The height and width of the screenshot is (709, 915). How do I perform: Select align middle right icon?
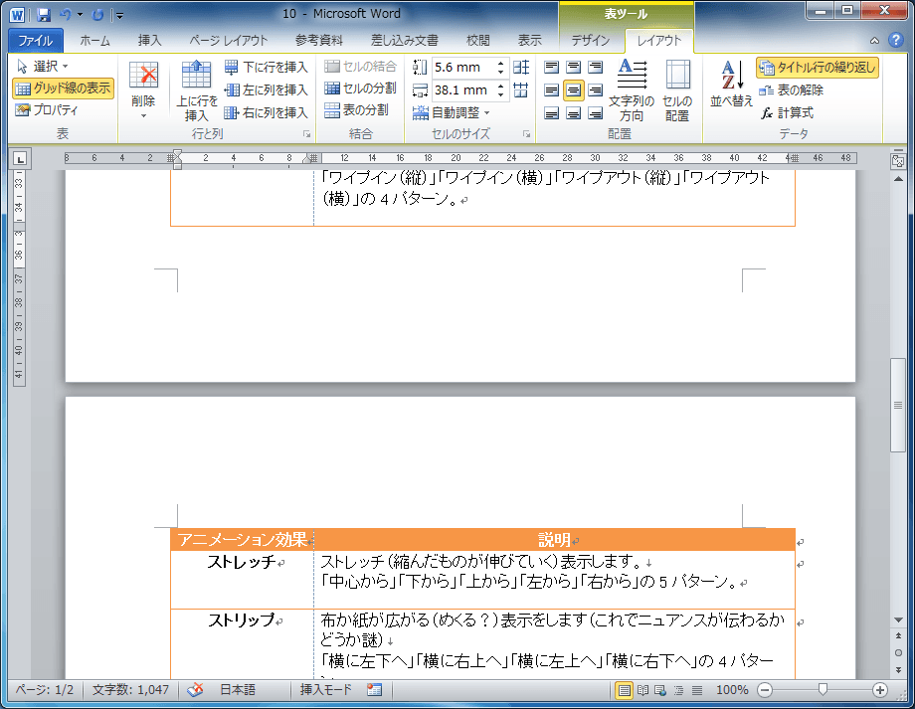pyautogui.click(x=595, y=89)
